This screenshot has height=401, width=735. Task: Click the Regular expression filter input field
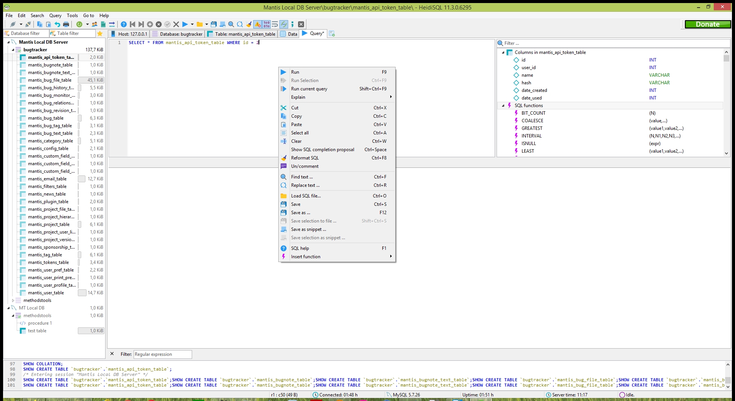(x=162, y=354)
